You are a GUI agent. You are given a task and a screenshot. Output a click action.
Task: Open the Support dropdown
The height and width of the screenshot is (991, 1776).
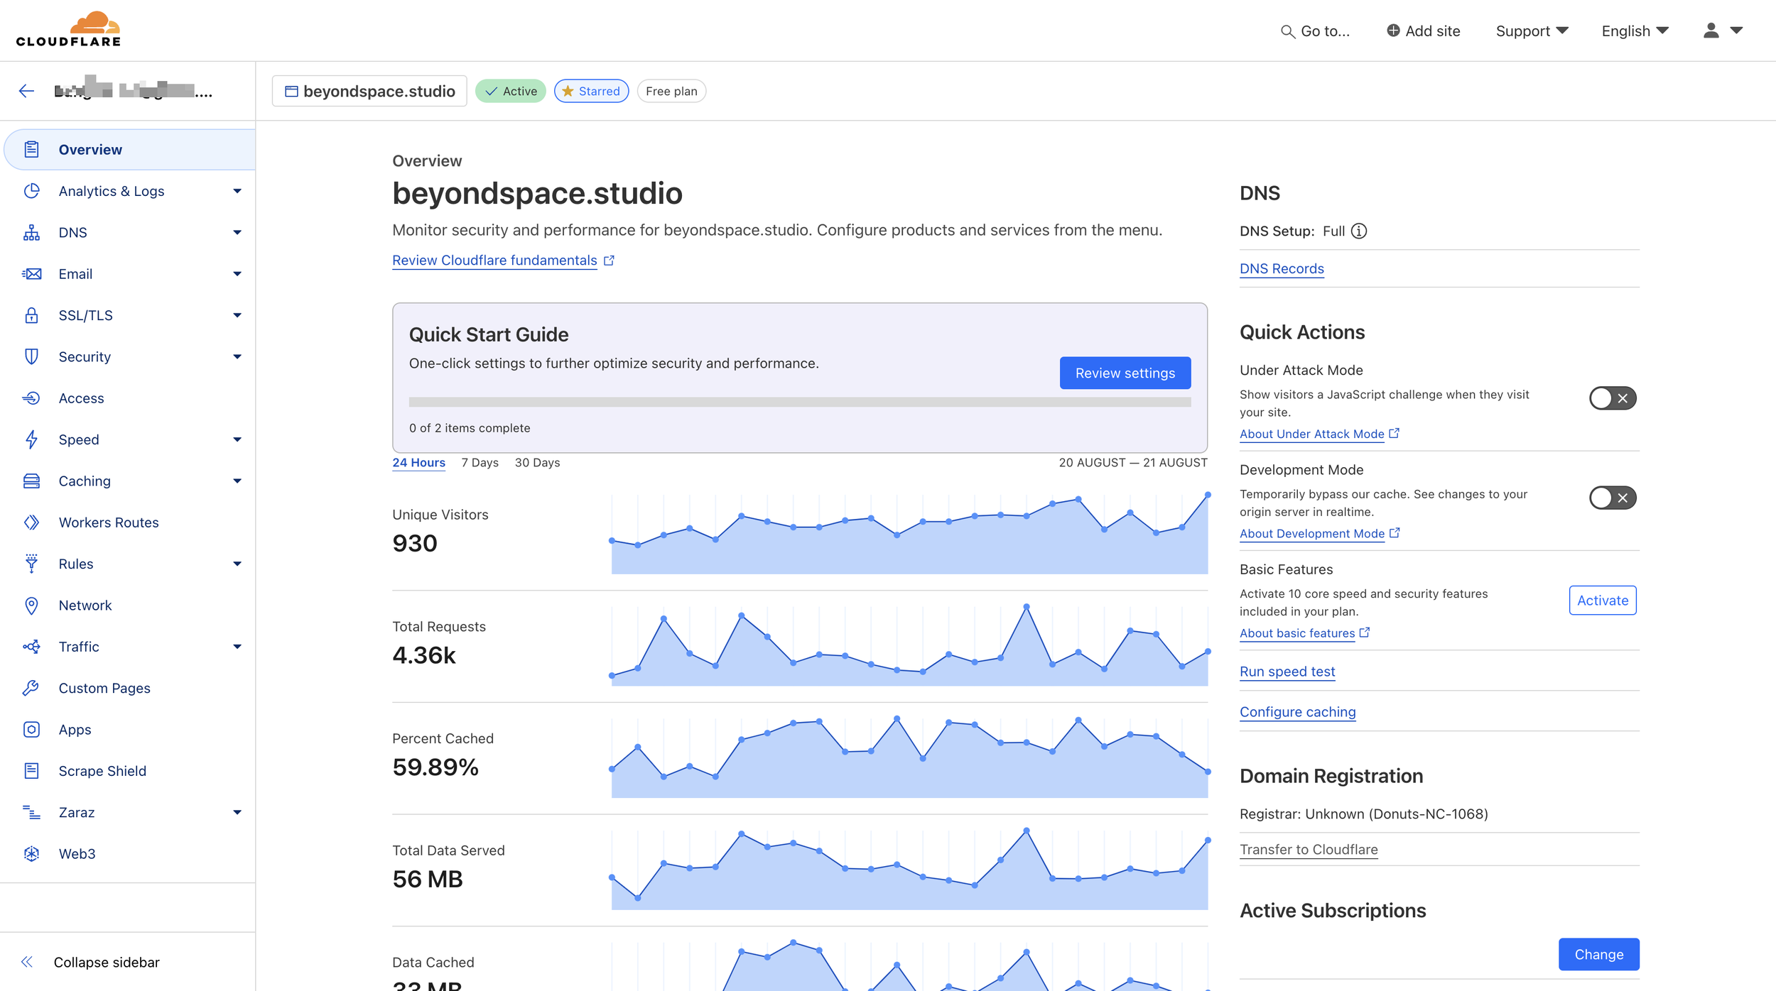pyautogui.click(x=1532, y=31)
